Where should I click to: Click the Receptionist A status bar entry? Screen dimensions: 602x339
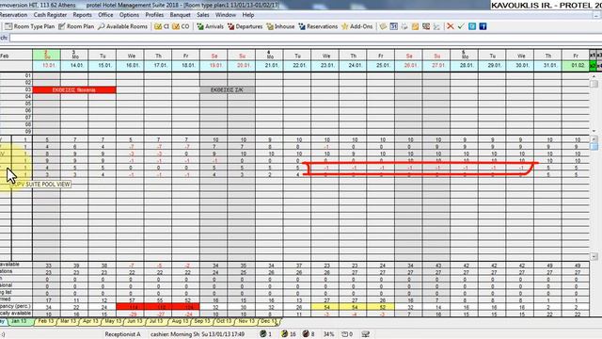[122, 334]
